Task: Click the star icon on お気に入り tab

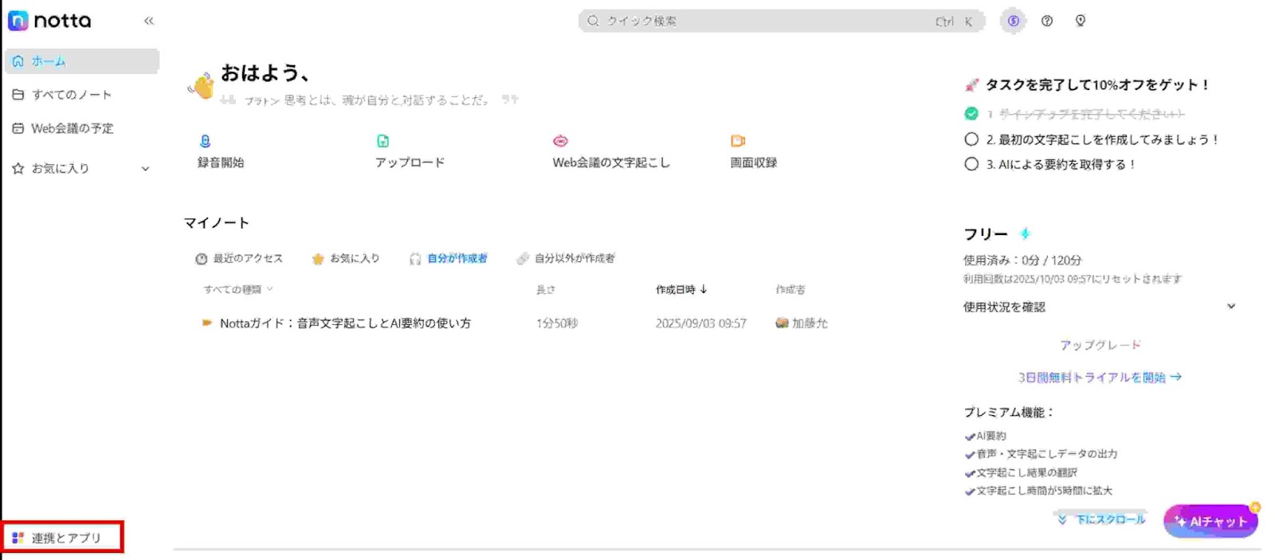Action: click(318, 259)
